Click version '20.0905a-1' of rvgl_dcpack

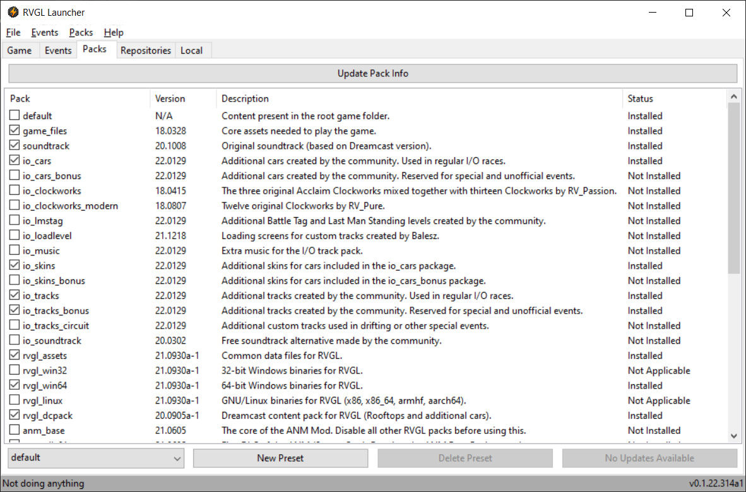[x=177, y=416]
